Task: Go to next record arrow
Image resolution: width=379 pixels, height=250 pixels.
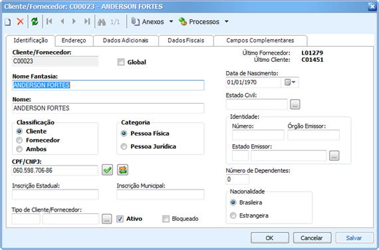Action: [x=74, y=21]
